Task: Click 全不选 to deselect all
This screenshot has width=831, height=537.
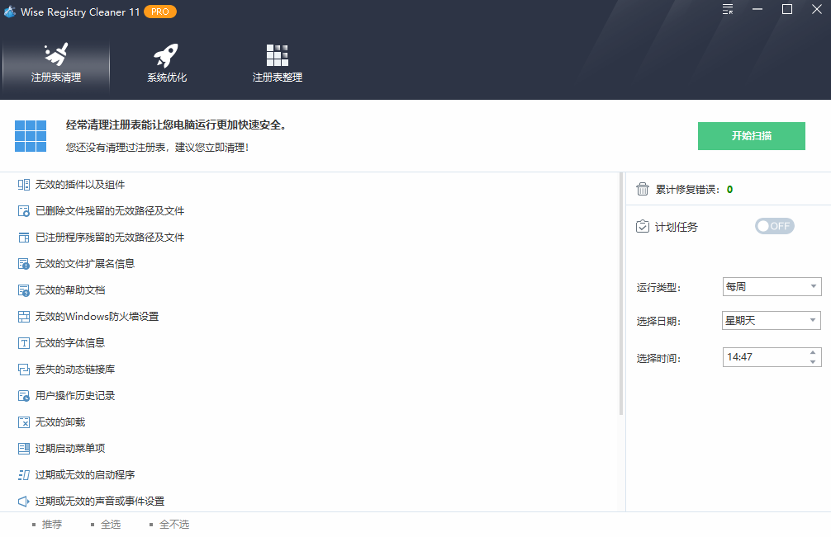Action: 173,524
